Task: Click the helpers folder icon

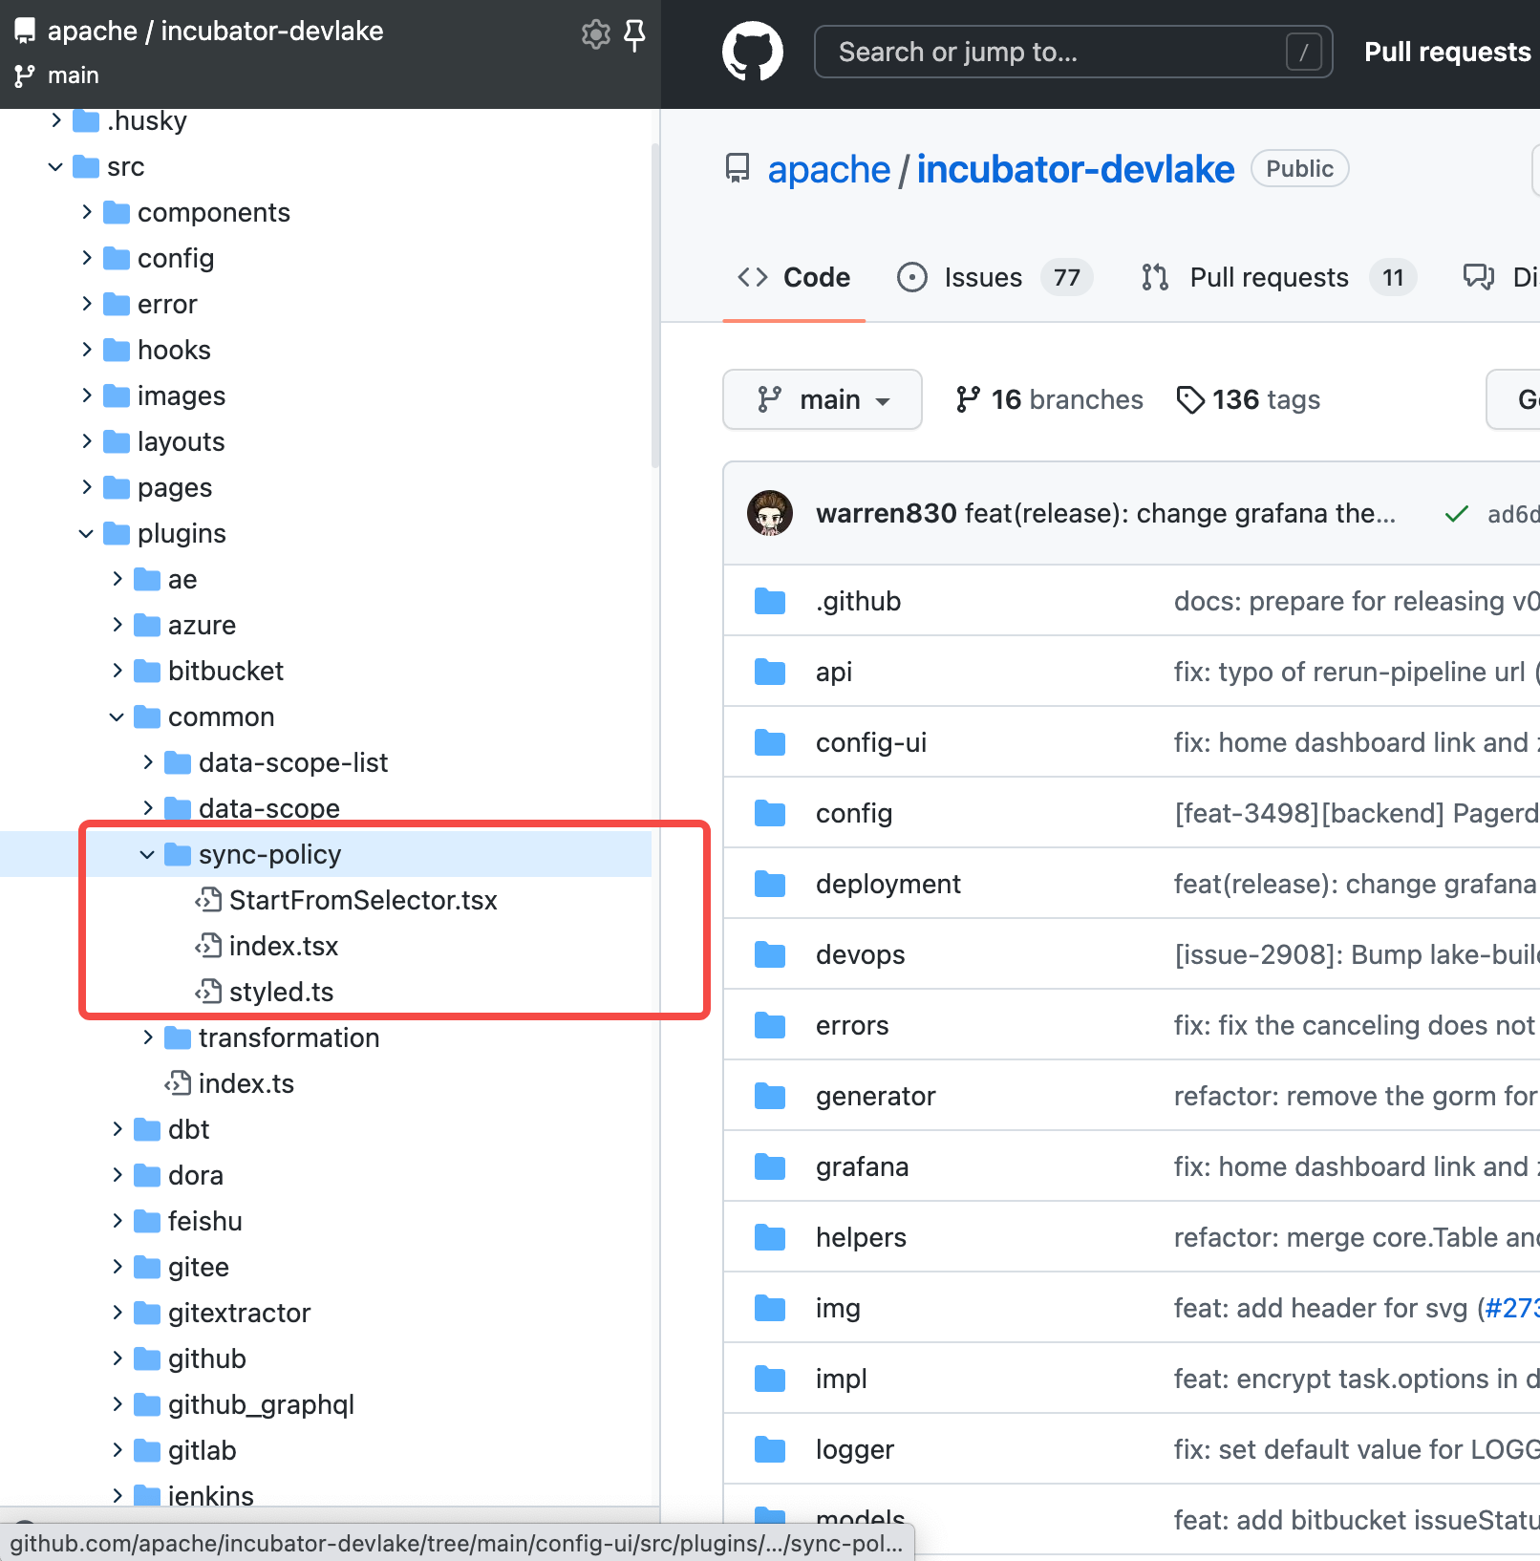Action: (x=769, y=1237)
